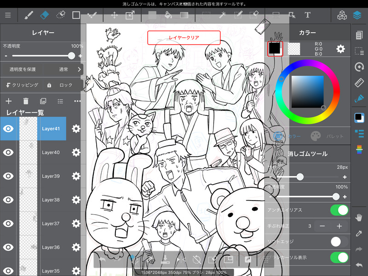Hide Layer40 with eye icon

(8, 152)
